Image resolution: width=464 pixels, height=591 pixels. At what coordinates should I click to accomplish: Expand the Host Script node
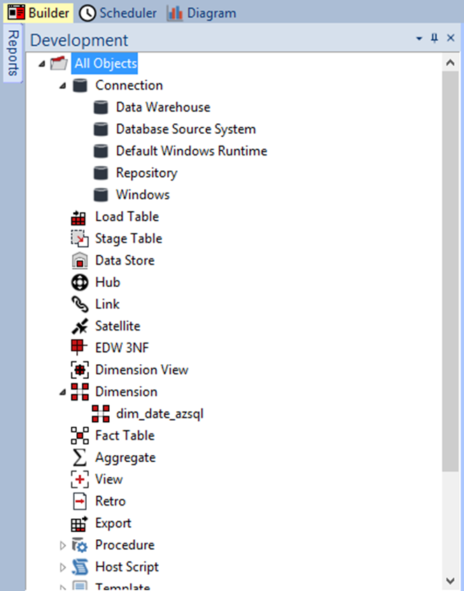(62, 567)
